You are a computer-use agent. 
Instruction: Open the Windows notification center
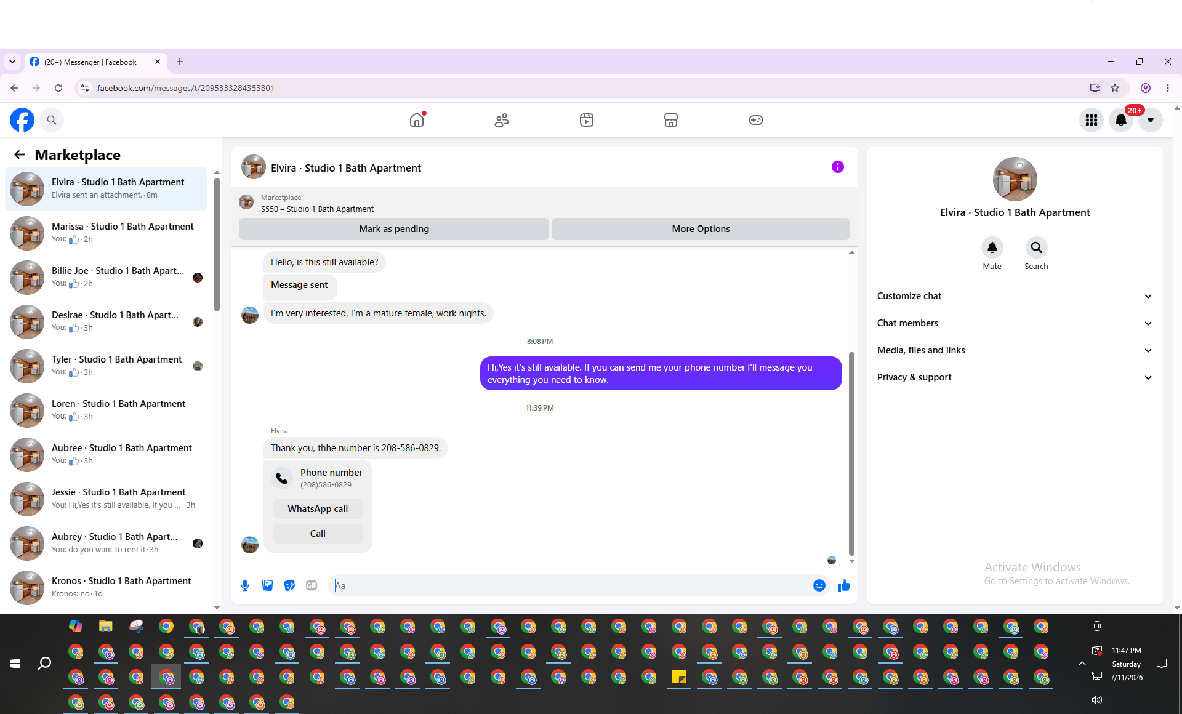[x=1162, y=664]
